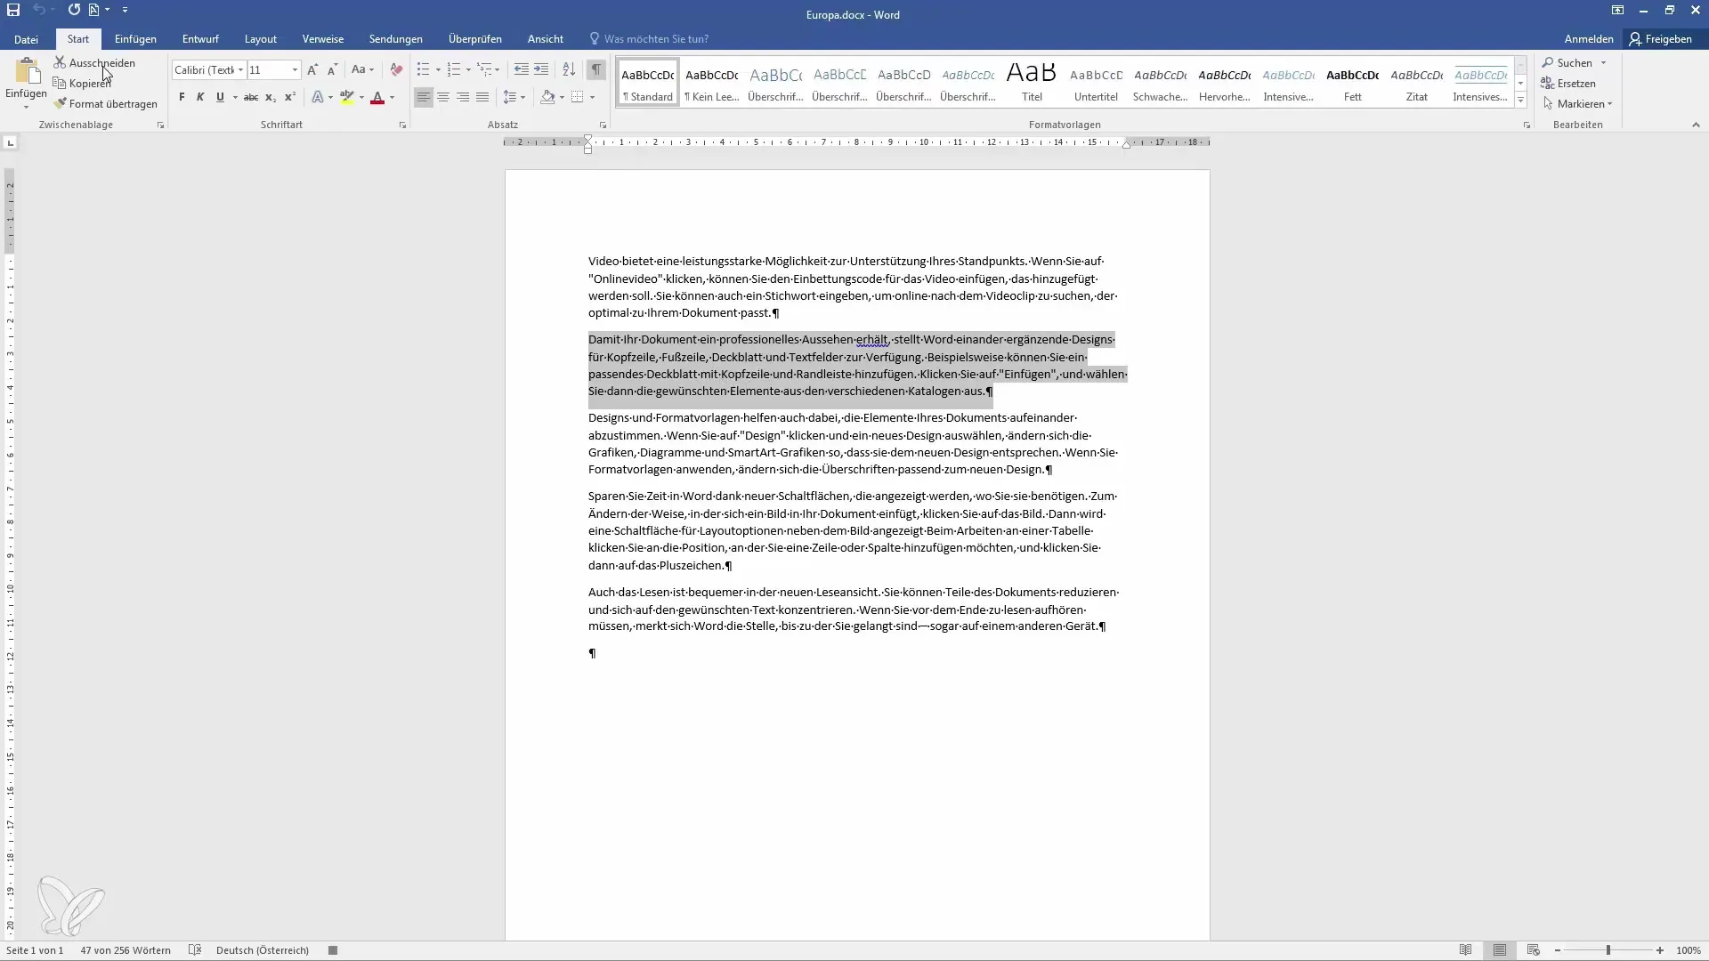The image size is (1709, 961).
Task: Click Ersetzen button
Action: 1568,84
